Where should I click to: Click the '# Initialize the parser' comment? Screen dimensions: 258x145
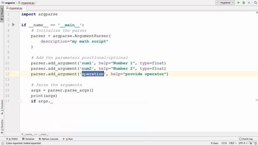[x=59, y=31]
